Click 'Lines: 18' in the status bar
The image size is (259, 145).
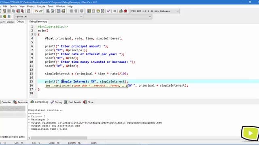(54, 143)
